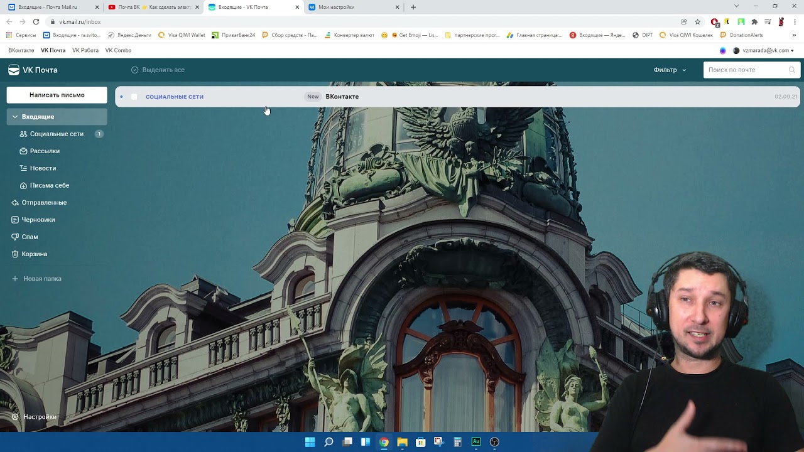Open File Explorer from the taskbar
Screen dimensions: 804x452
[402, 442]
